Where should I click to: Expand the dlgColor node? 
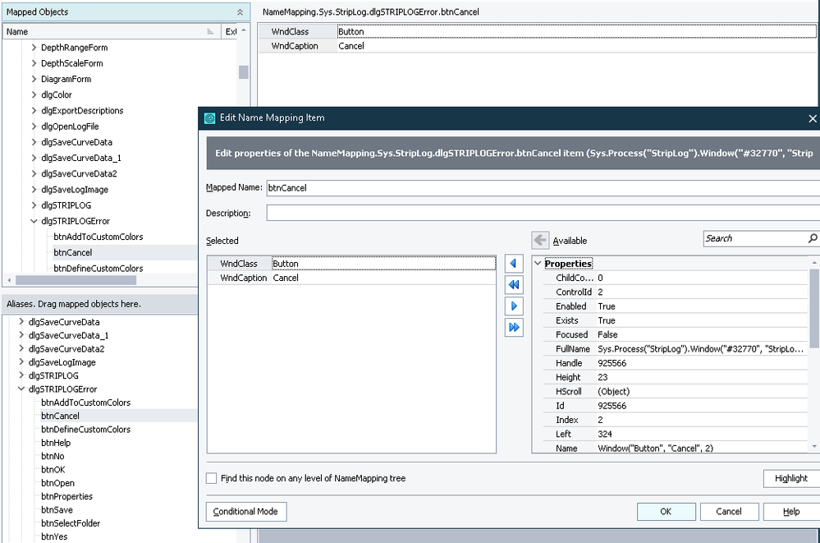coord(34,94)
